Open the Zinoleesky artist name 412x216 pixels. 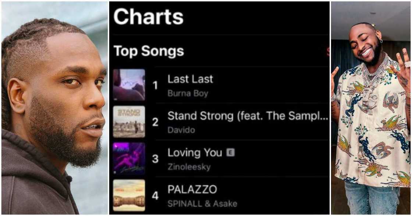click(x=189, y=167)
